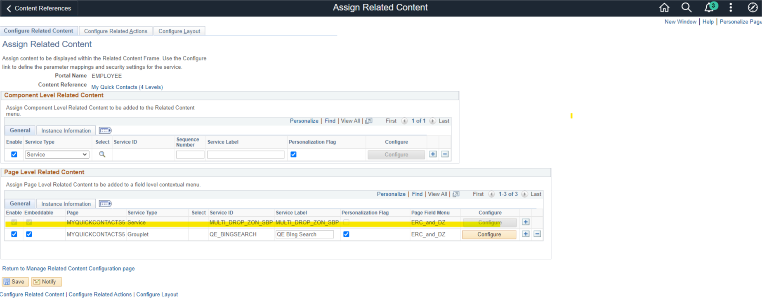Image resolution: width=762 pixels, height=306 pixels.
Task: Focus the Sequence Number input field
Action: coord(190,155)
